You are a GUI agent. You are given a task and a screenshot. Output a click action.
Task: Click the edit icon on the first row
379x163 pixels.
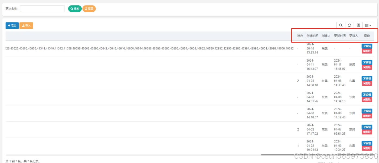point(364,46)
